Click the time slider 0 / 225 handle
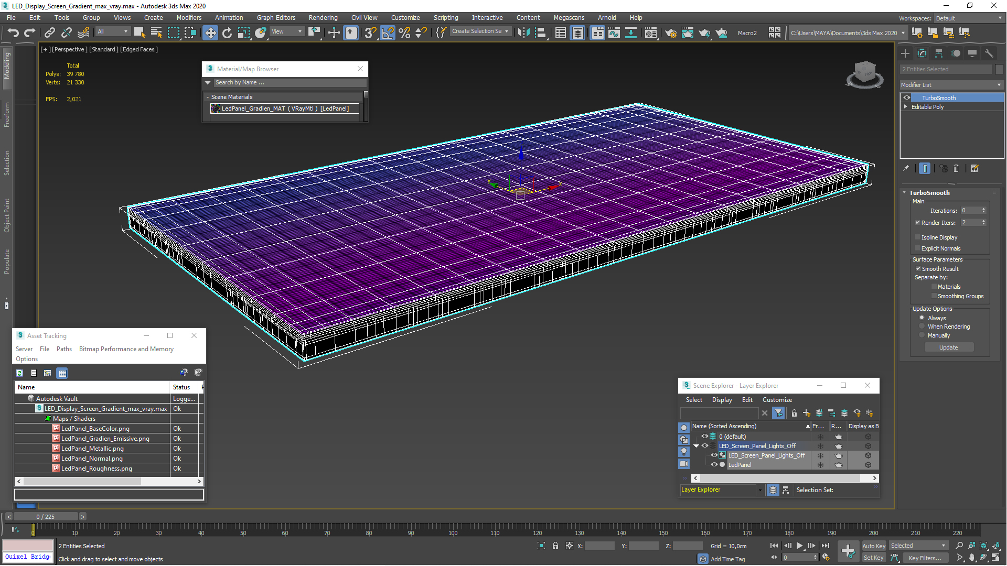The image size is (1007, 566). (x=46, y=517)
